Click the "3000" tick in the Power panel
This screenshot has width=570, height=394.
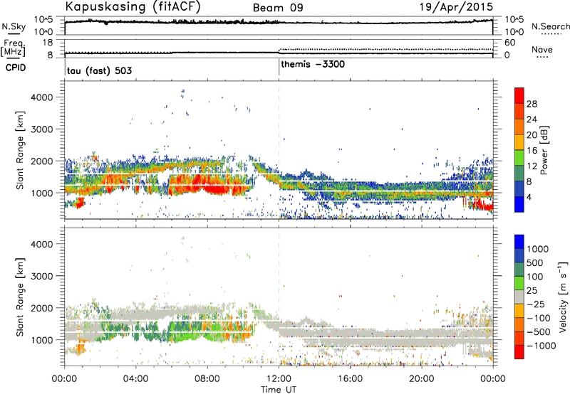click(x=42, y=129)
